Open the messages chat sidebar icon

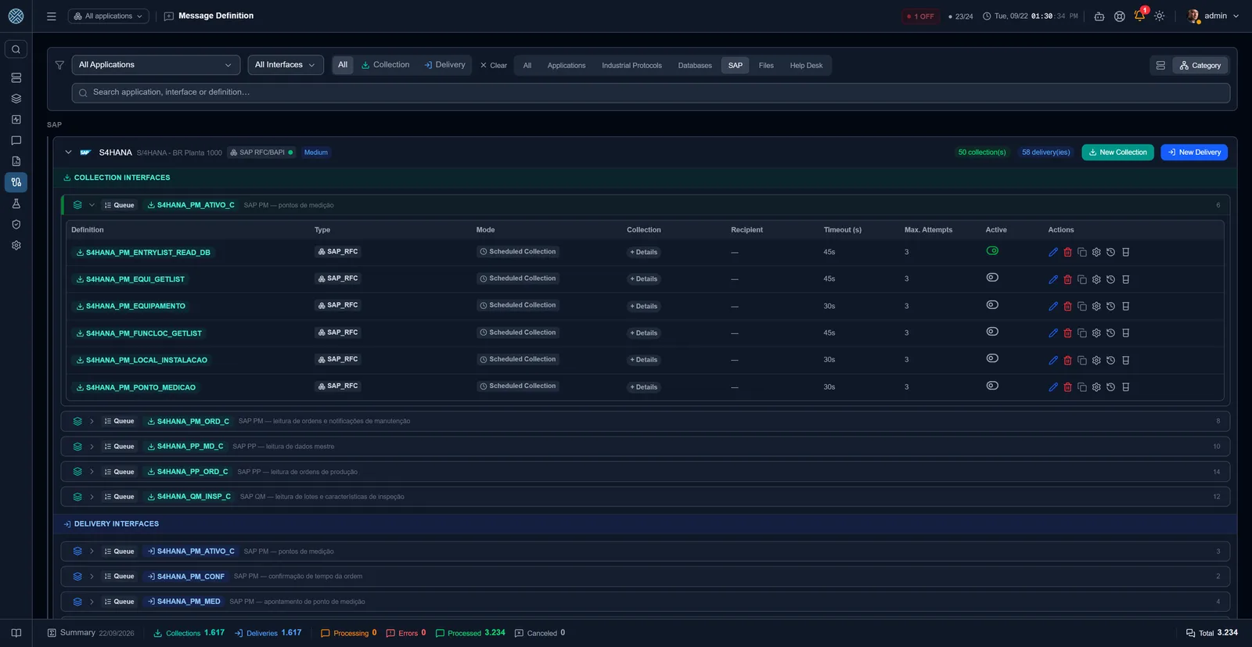16,141
